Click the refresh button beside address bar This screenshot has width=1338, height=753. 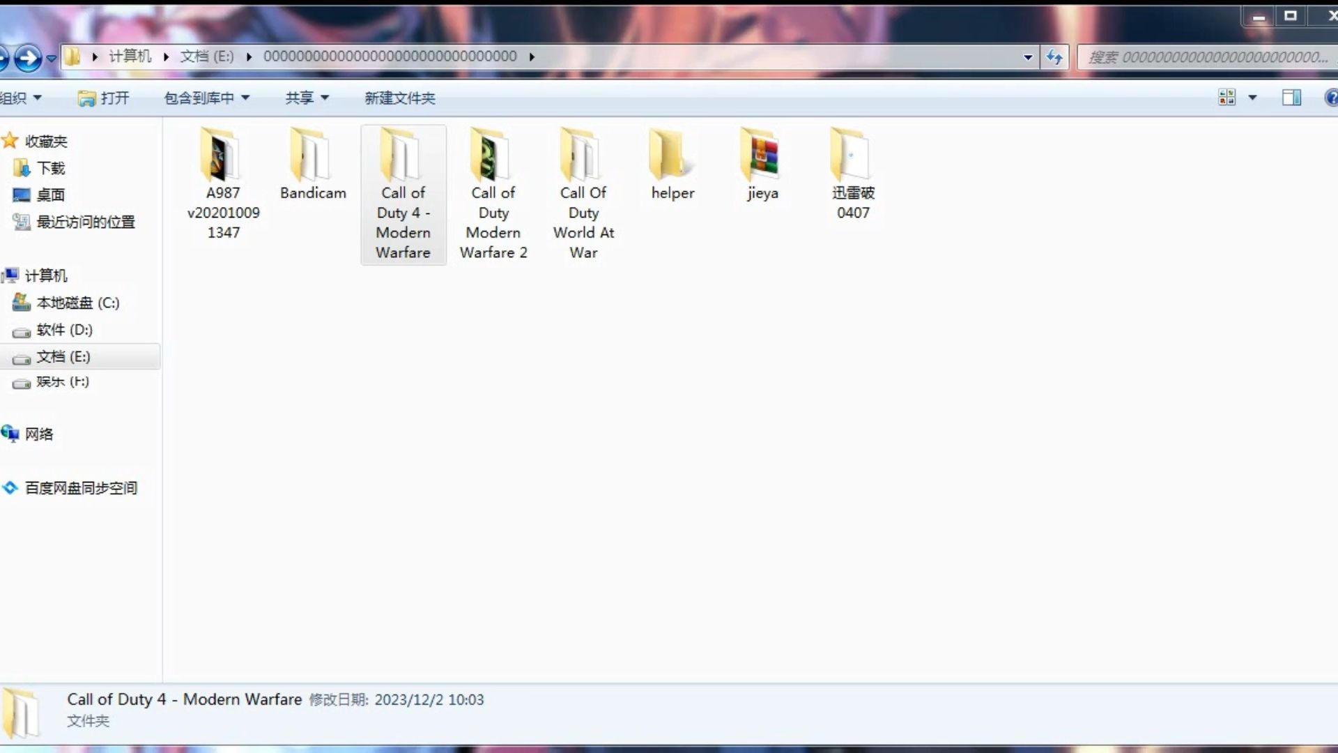(1054, 57)
